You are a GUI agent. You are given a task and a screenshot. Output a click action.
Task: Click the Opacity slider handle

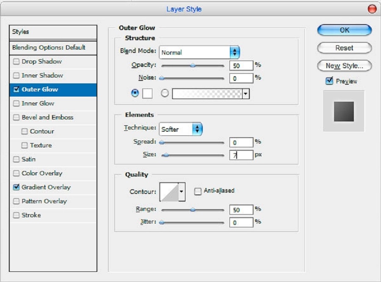coord(193,66)
